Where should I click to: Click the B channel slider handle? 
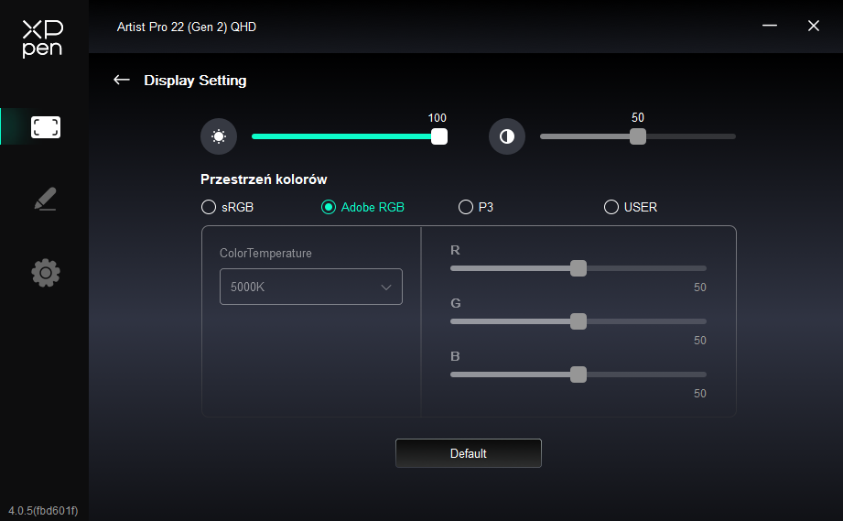(578, 374)
